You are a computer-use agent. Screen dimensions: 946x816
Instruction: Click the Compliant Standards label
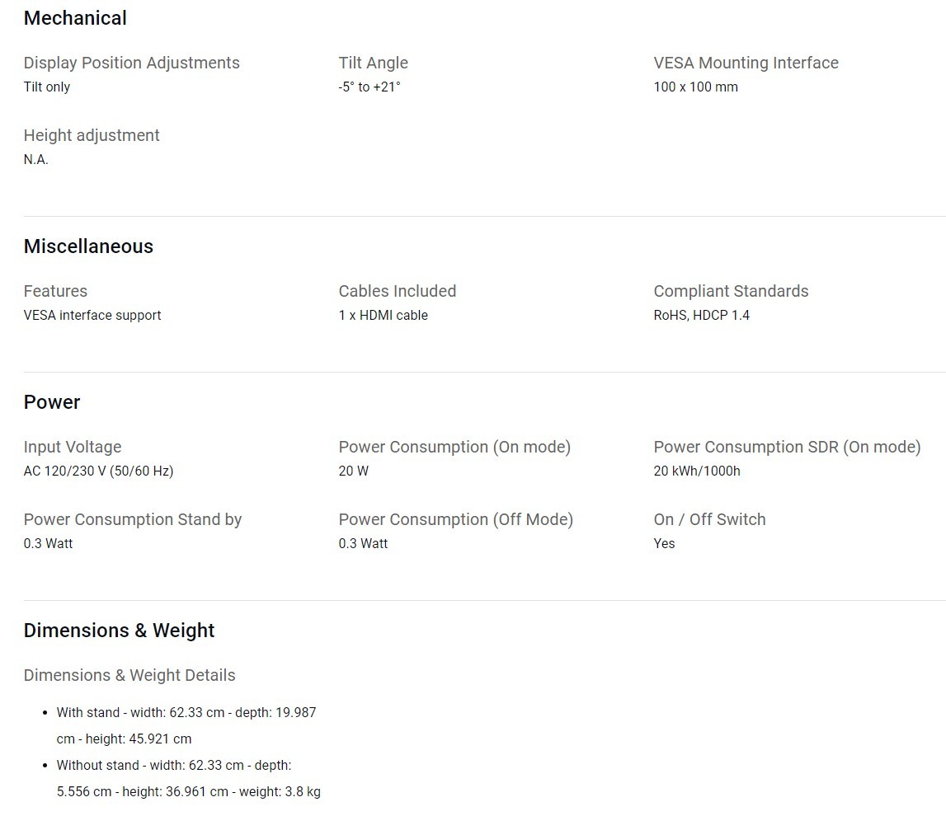click(x=731, y=291)
